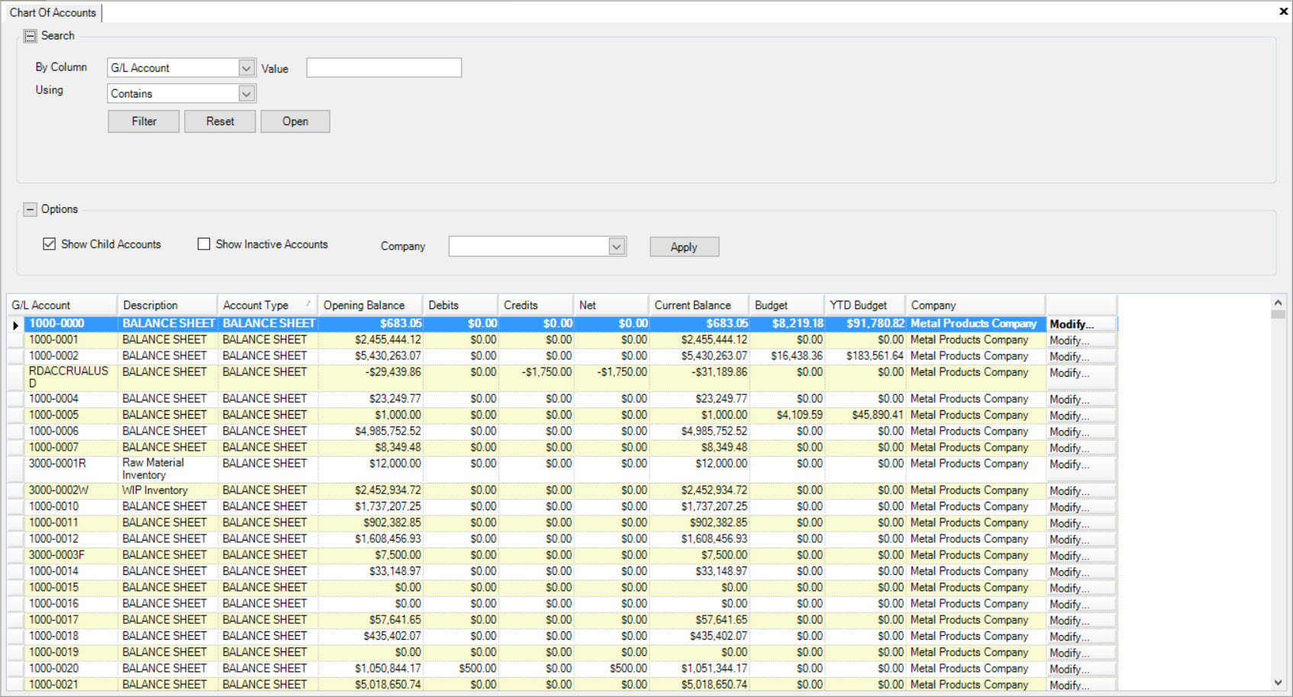Select account 1000-0005 cell

coord(71,415)
